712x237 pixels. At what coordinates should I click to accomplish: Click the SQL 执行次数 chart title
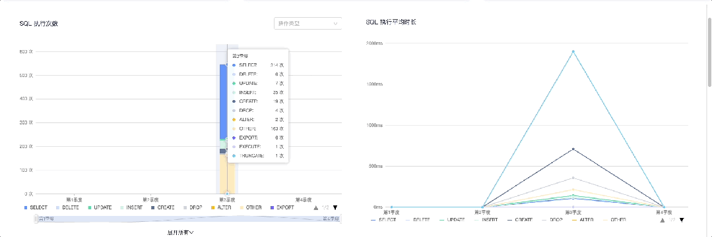[38, 24]
